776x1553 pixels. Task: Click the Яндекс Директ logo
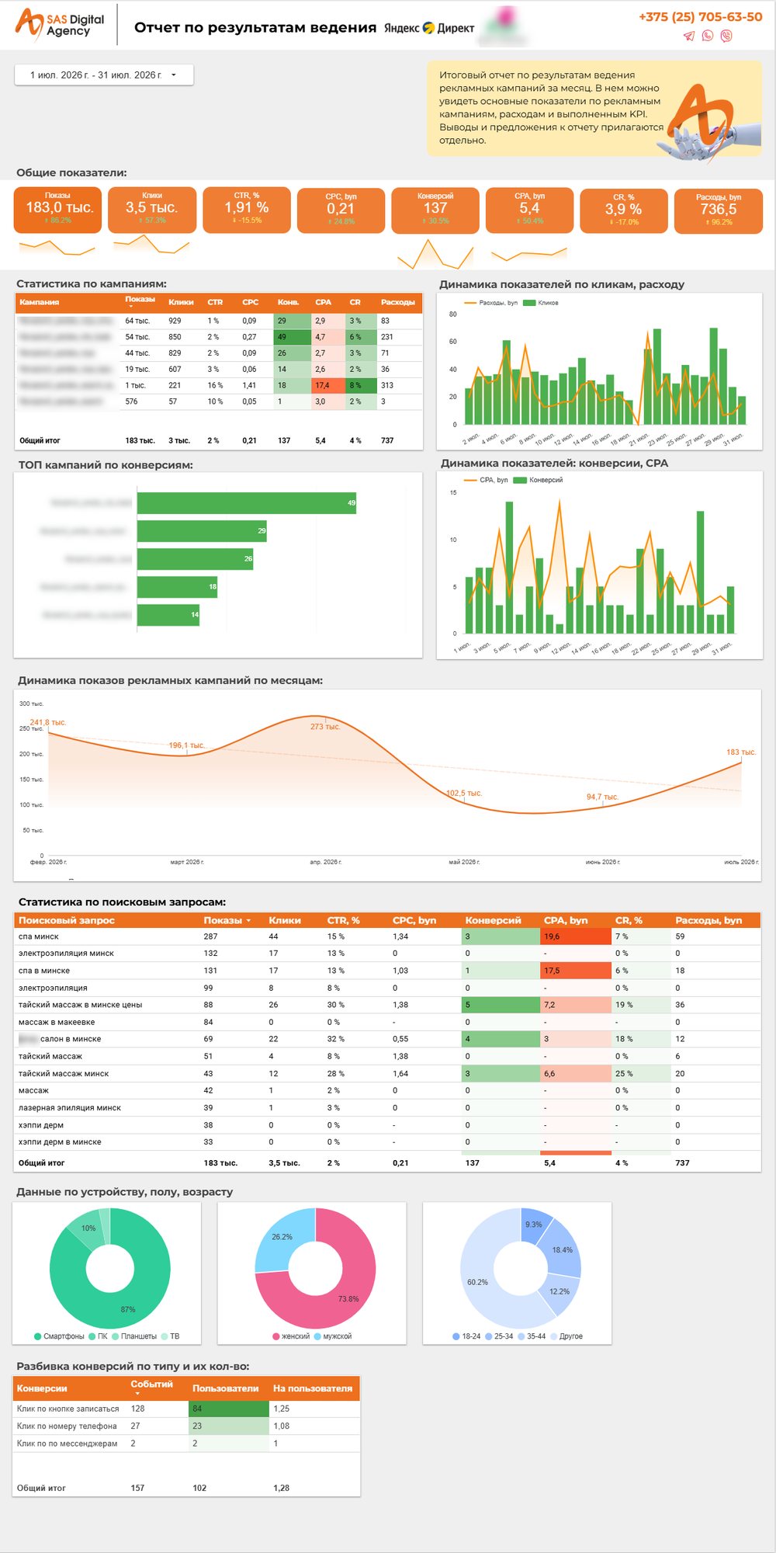[x=429, y=28]
